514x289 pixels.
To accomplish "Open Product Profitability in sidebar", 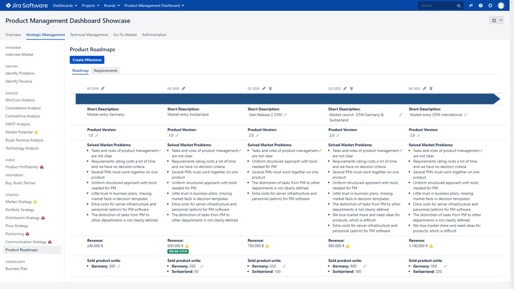I will click(22, 167).
